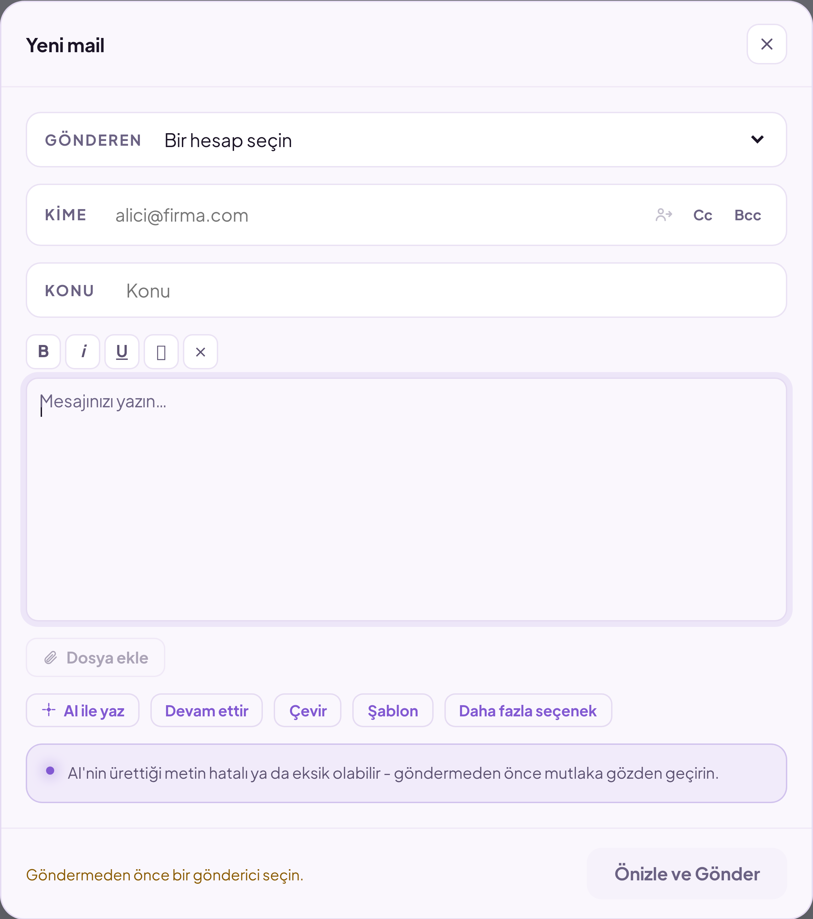The height and width of the screenshot is (919, 813).
Task: Open contact picker icon in Kime field
Action: (664, 215)
